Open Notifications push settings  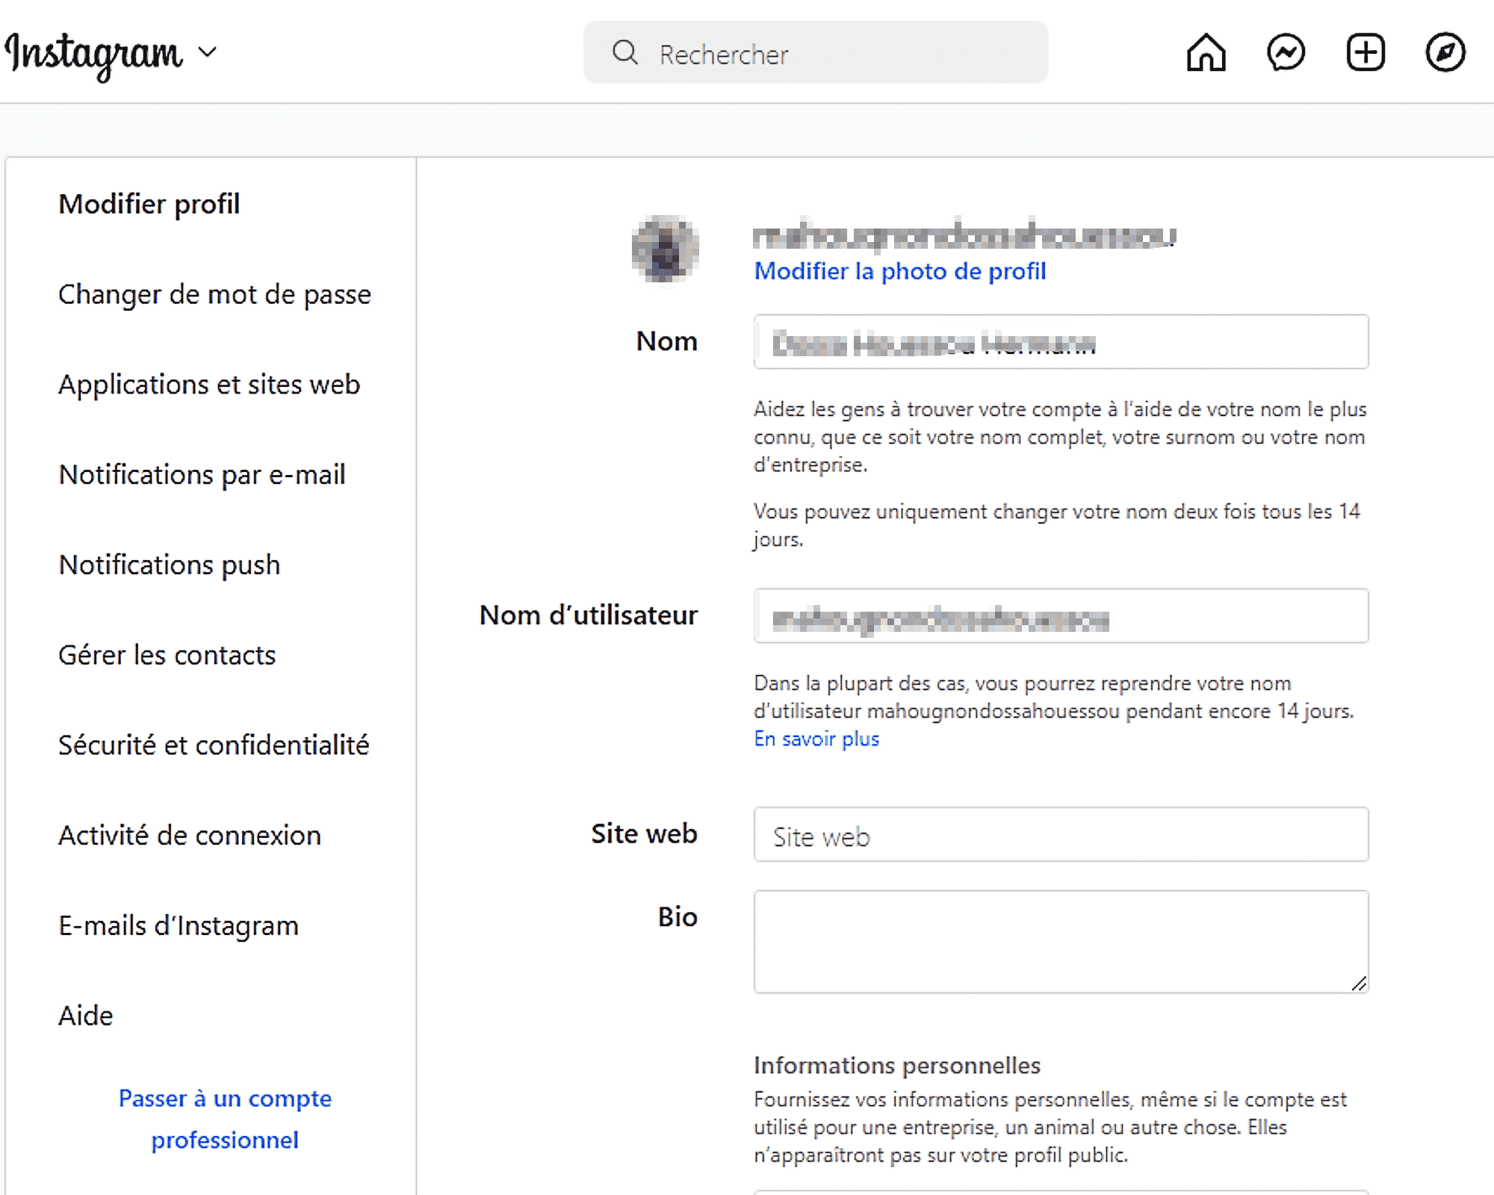click(x=170, y=565)
